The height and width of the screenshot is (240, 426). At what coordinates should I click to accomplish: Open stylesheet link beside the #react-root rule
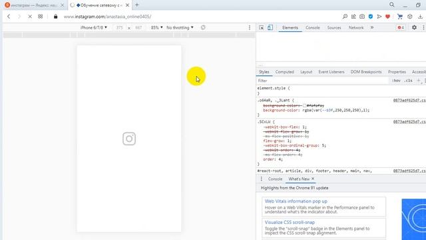[x=409, y=171]
